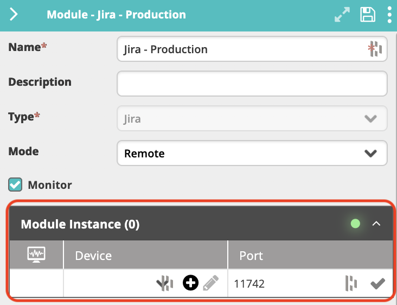Click the Name field with Jira - Production

pyautogui.click(x=252, y=49)
